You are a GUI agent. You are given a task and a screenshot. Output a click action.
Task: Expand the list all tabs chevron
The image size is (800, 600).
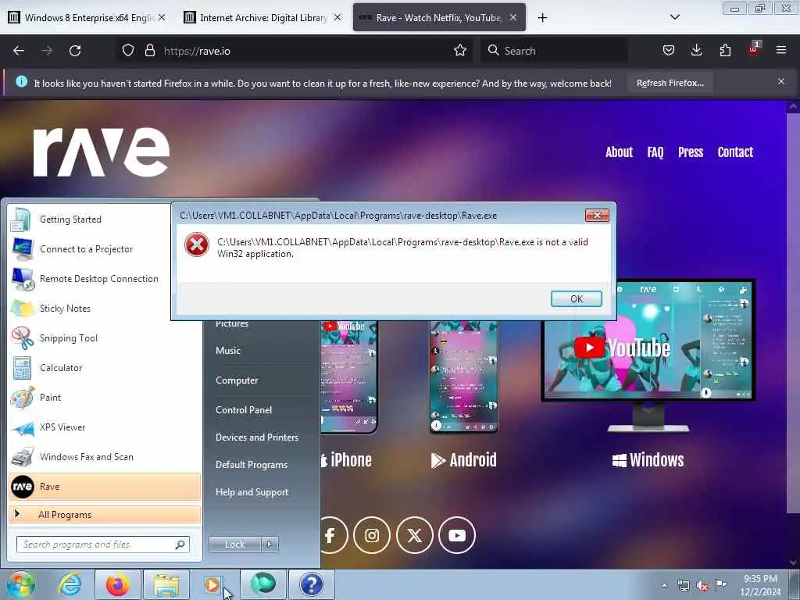coord(674,17)
